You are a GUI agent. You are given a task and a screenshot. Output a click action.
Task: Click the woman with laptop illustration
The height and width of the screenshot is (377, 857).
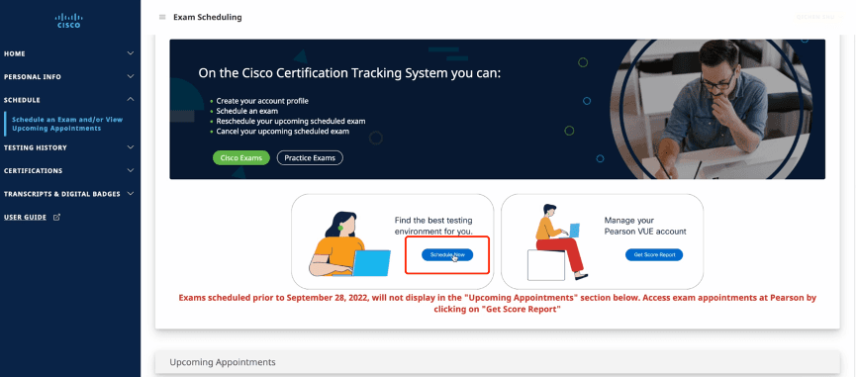point(348,244)
